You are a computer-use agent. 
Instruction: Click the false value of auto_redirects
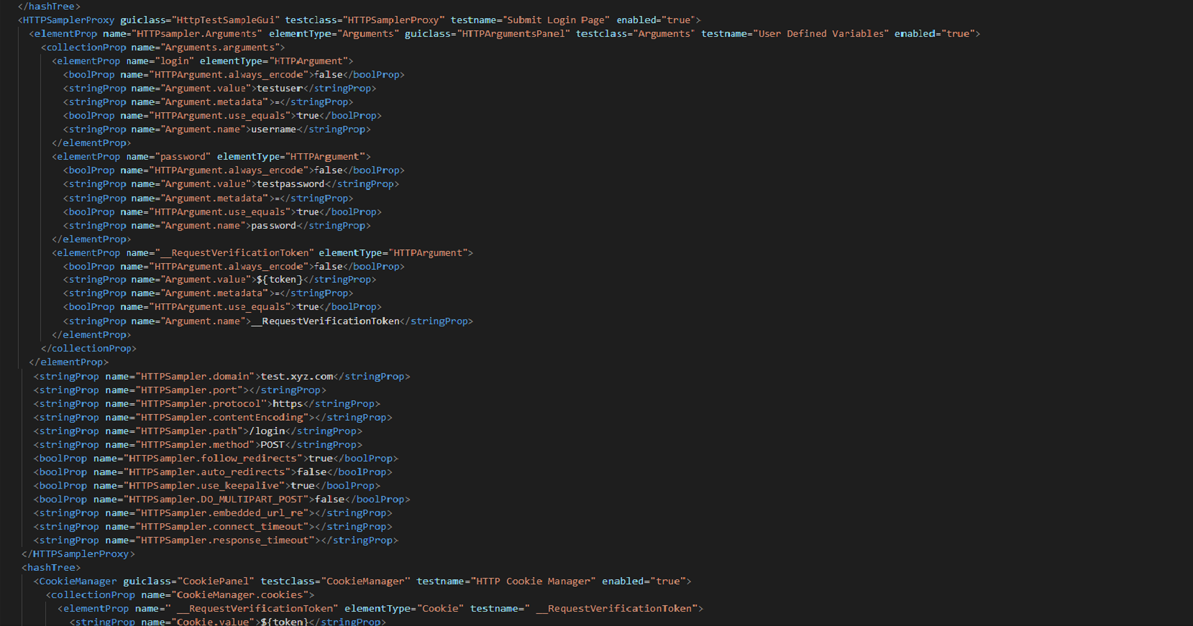[x=312, y=472]
